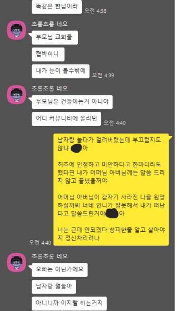This screenshot has height=311, width=177.
Task: Click sender name above '부모님은 건들이는거 아니야' bubble
Action: (x=50, y=88)
